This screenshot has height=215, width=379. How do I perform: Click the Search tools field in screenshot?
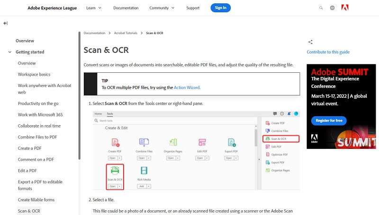176,120
